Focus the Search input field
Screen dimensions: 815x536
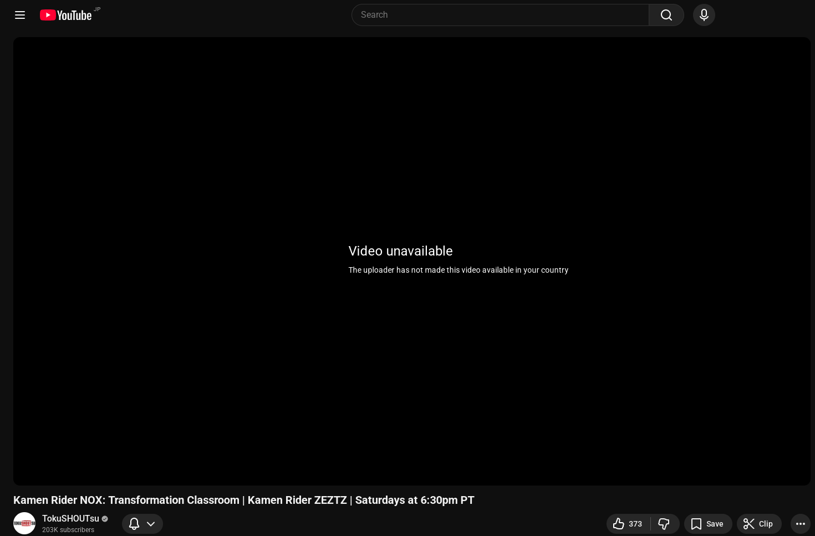[x=500, y=15]
